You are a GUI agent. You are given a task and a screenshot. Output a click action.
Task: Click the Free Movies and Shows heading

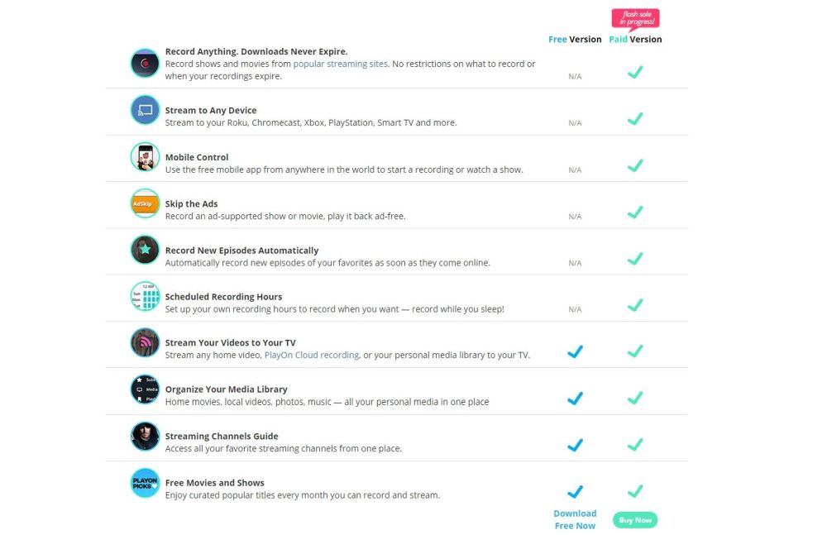click(x=215, y=483)
